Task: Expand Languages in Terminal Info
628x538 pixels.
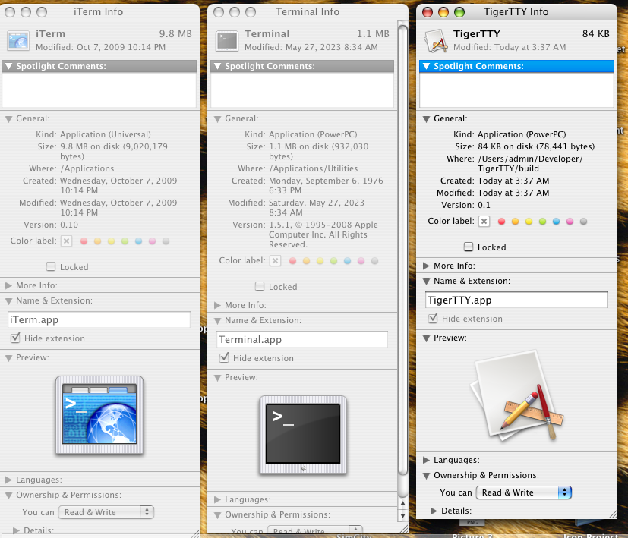Action: [x=217, y=499]
